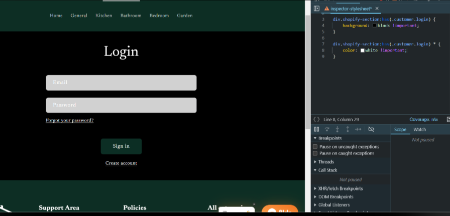Click the Step arrow-dot icon
The width and height of the screenshot is (450, 216).
click(x=358, y=129)
